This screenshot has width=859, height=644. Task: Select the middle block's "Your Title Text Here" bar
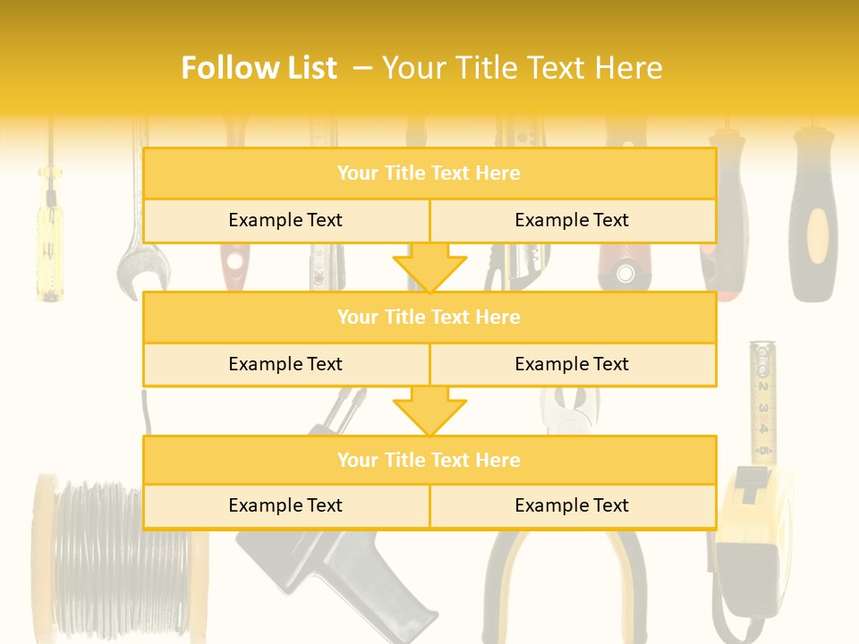429,317
